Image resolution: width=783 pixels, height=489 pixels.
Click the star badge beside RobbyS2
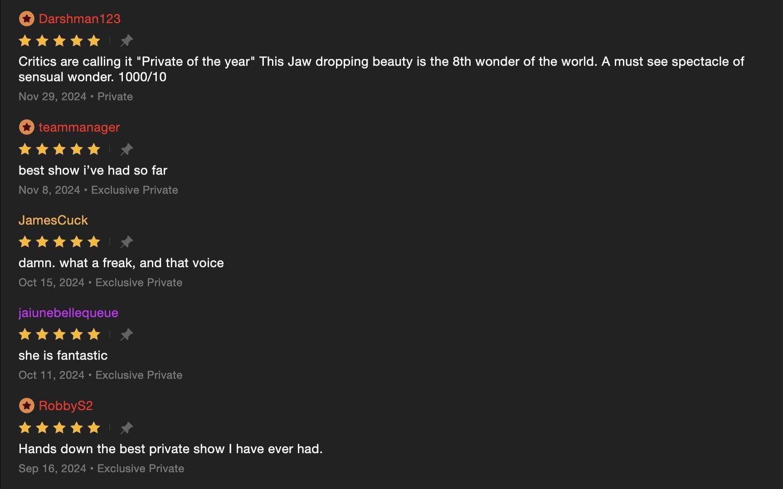(27, 406)
